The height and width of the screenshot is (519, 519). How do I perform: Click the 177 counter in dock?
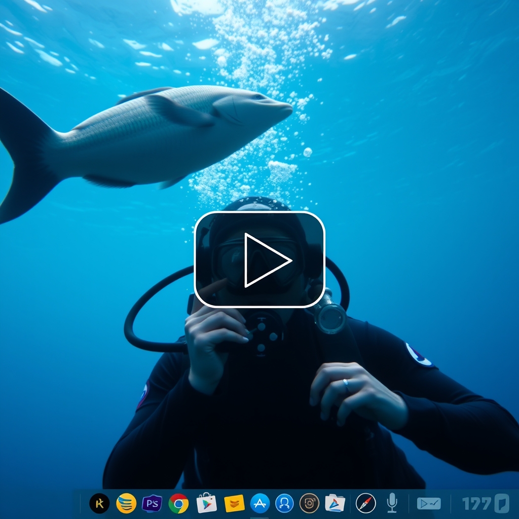477,503
